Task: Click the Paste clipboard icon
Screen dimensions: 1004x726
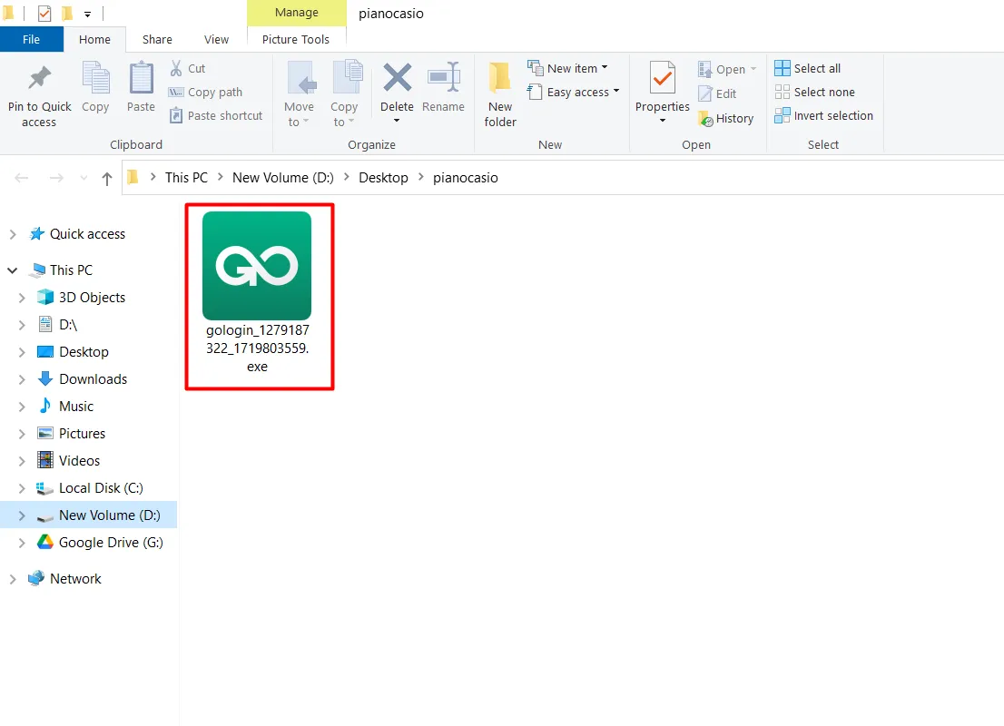Action: click(141, 80)
